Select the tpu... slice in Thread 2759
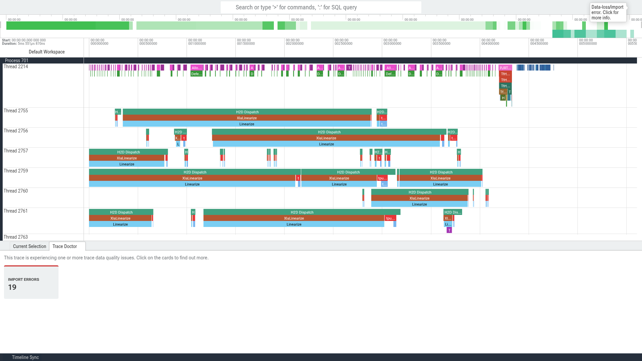The height and width of the screenshot is (361, 642). 382,178
